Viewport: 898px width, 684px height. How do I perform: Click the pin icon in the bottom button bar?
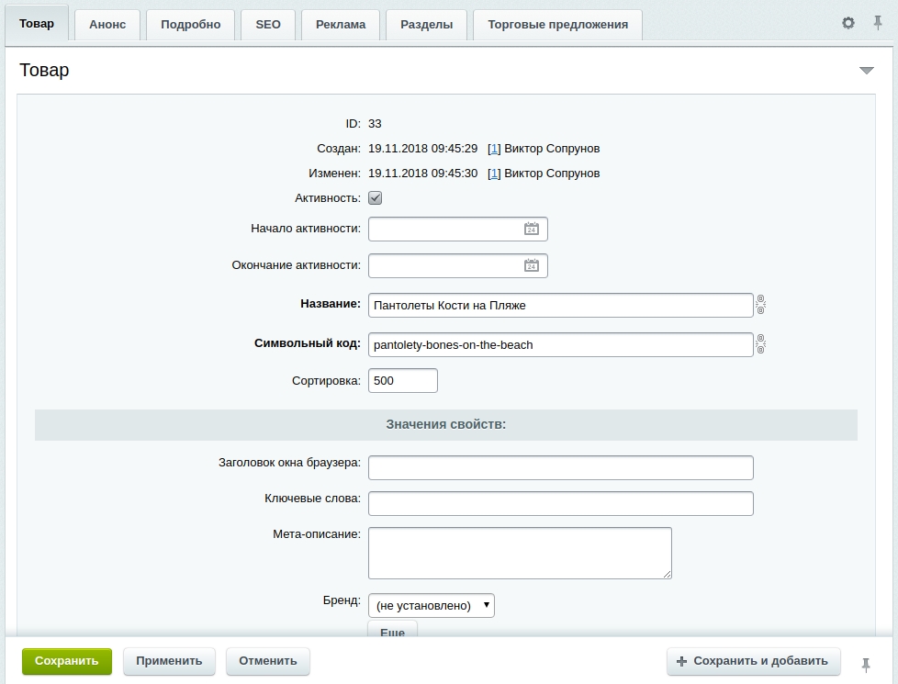pos(865,665)
